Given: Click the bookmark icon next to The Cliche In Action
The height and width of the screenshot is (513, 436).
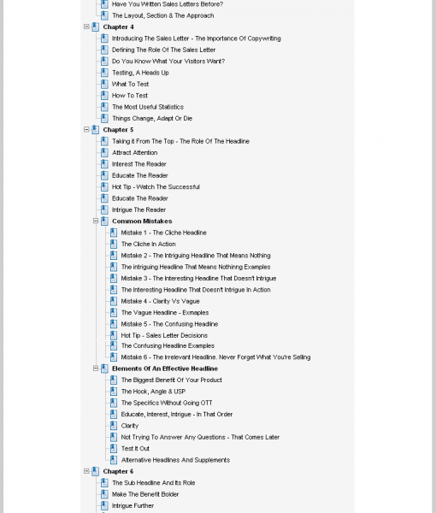Looking at the screenshot, I should click(114, 245).
